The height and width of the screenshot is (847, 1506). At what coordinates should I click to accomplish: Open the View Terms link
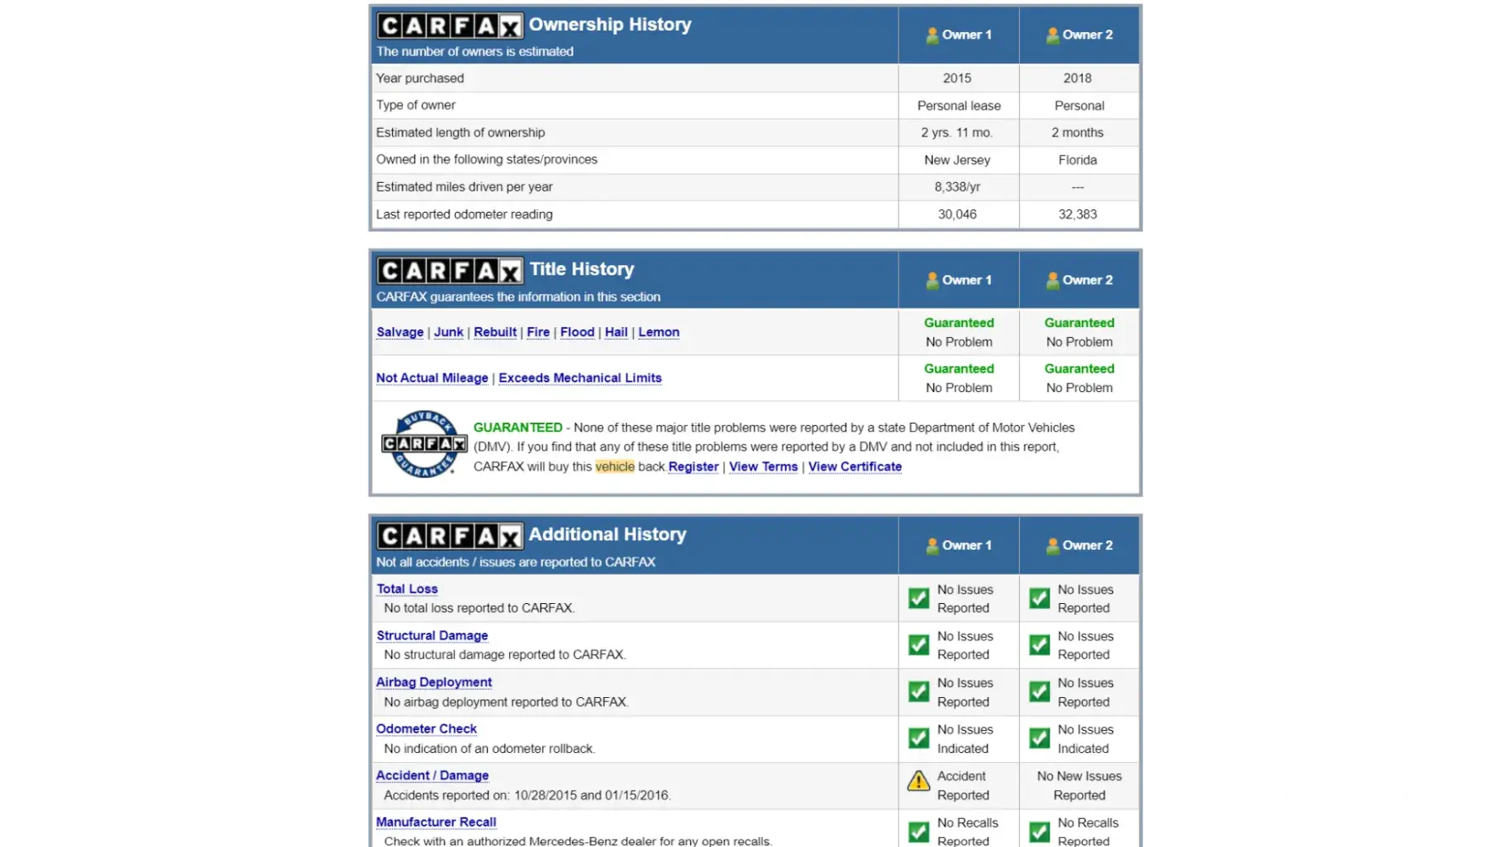point(763,467)
